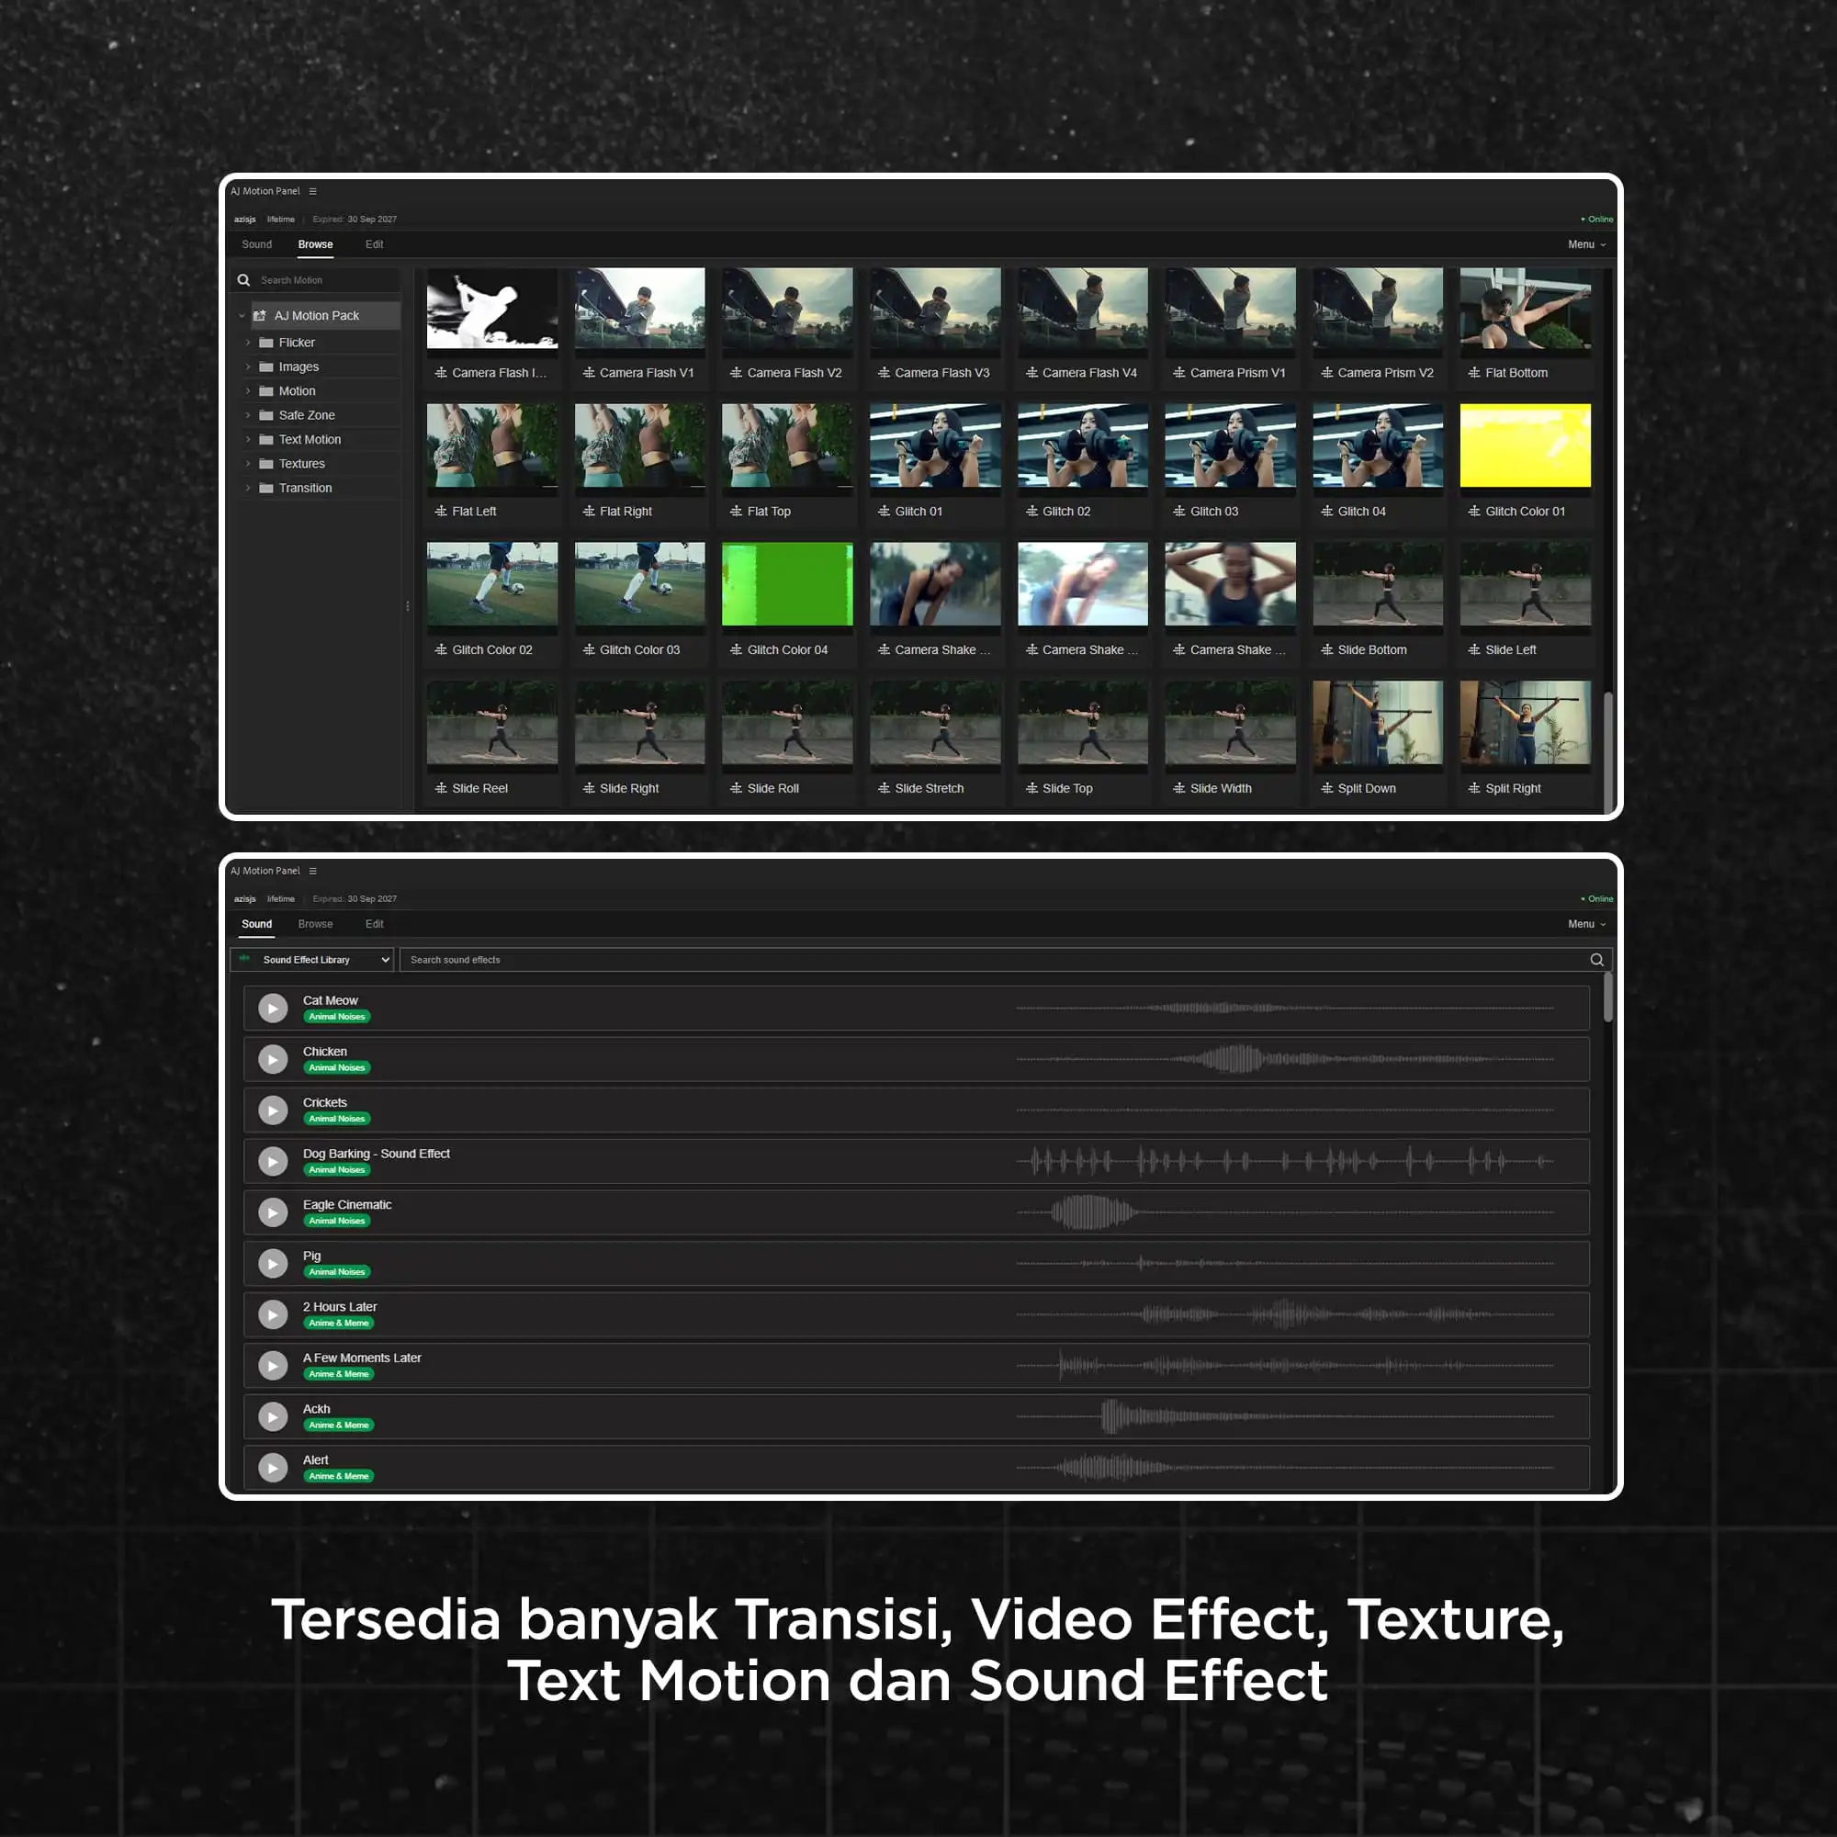Click the Dog Barking waveform
Image resolution: width=1837 pixels, height=1837 pixels.
pyautogui.click(x=1285, y=1161)
